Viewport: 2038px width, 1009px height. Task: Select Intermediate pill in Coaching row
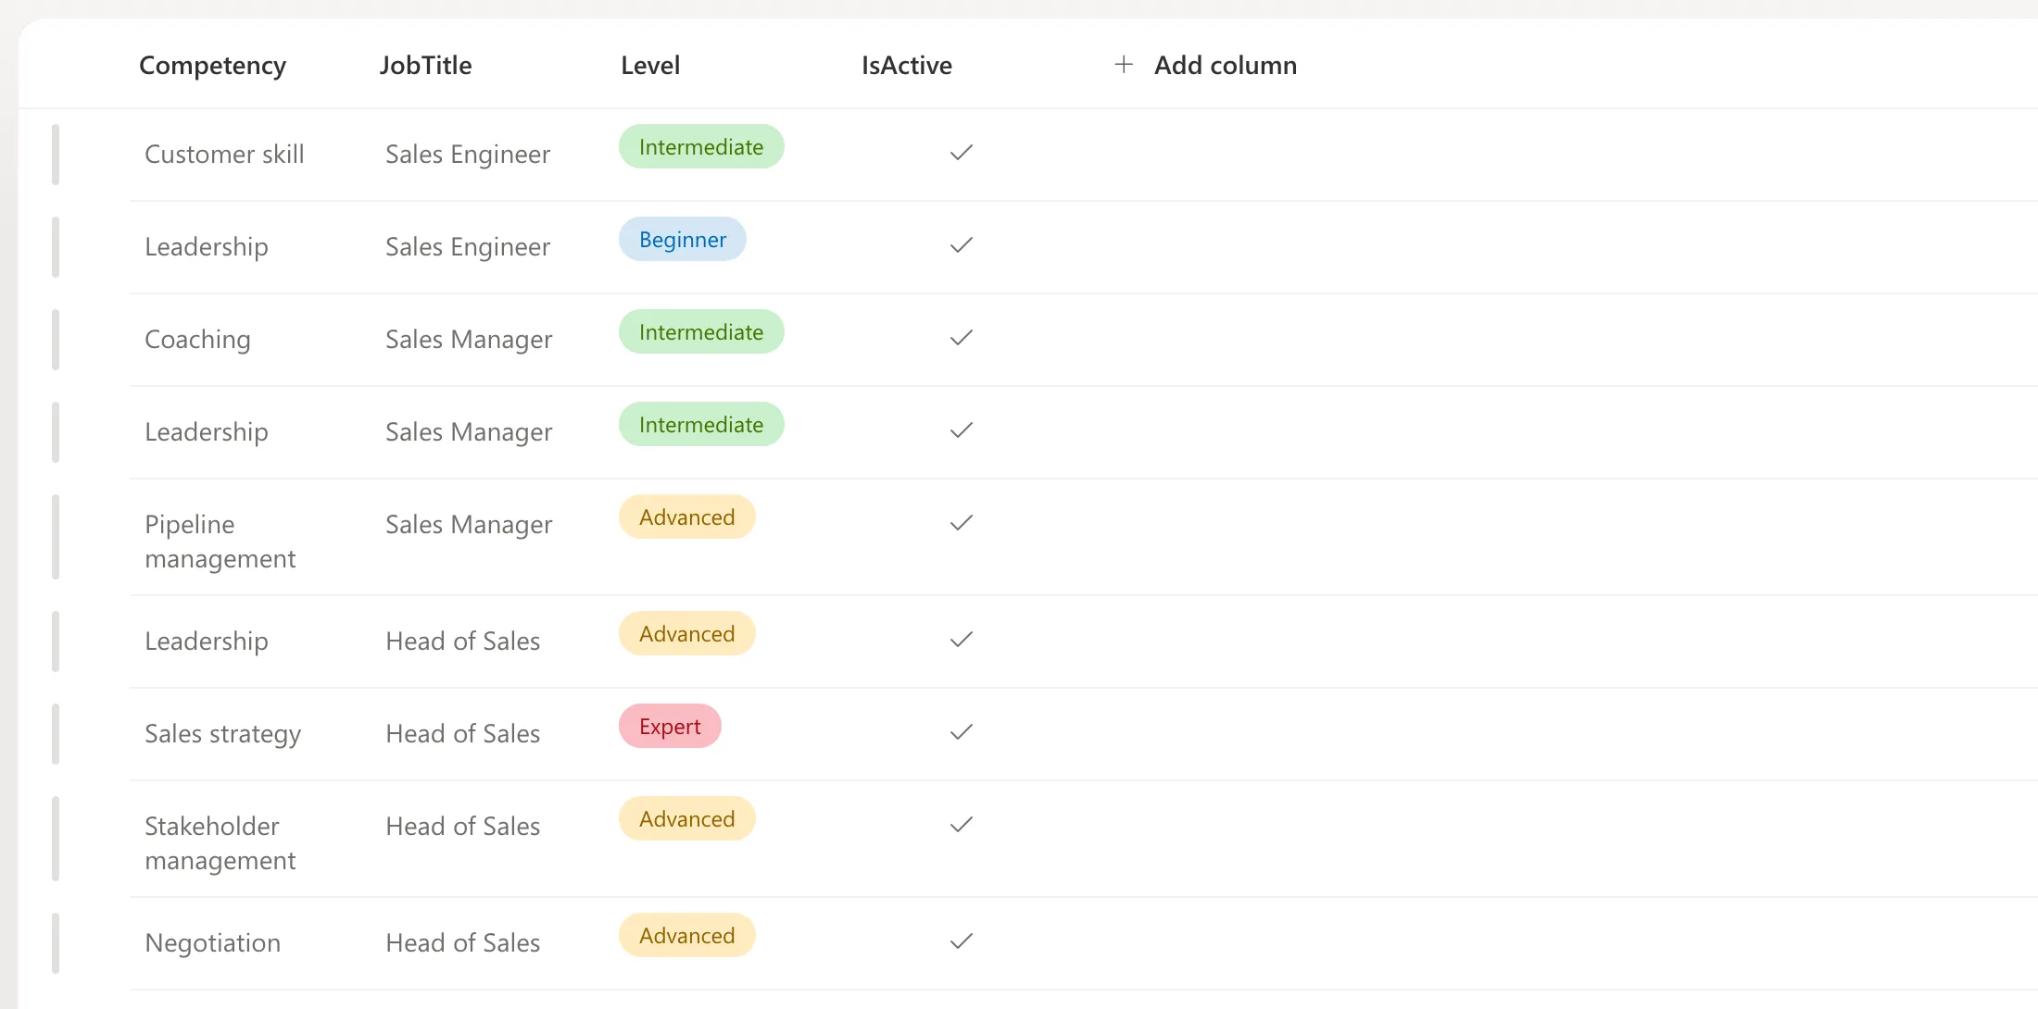point(701,332)
